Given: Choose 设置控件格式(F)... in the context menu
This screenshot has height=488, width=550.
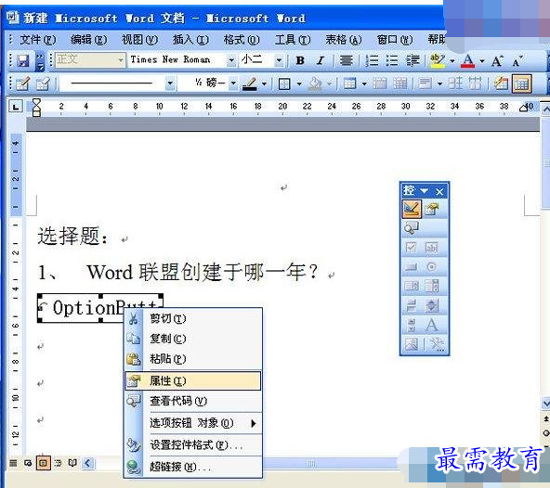Looking at the screenshot, I should (193, 445).
